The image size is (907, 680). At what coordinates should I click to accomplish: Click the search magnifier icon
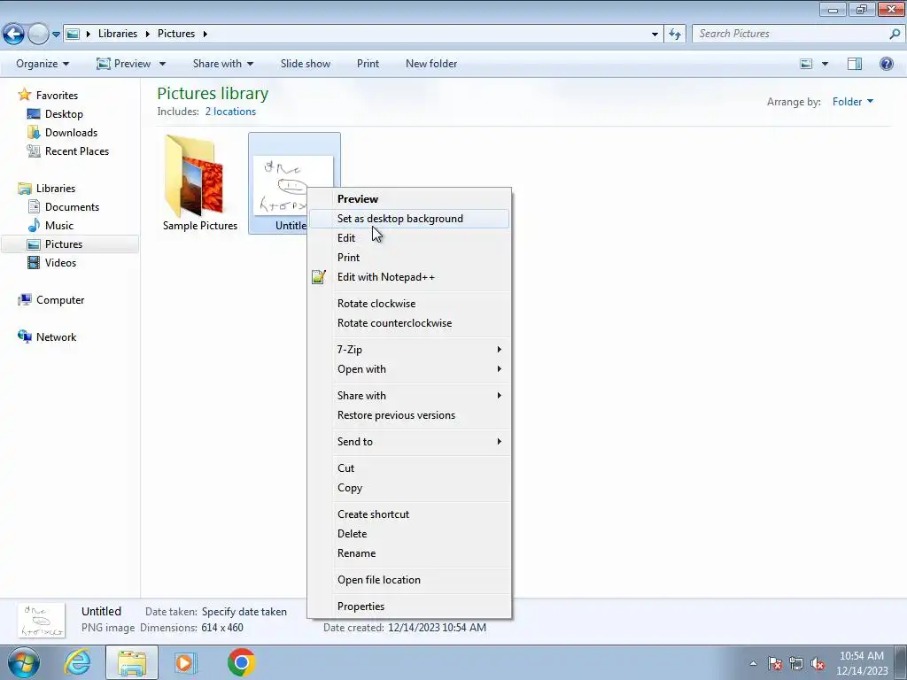(x=895, y=34)
